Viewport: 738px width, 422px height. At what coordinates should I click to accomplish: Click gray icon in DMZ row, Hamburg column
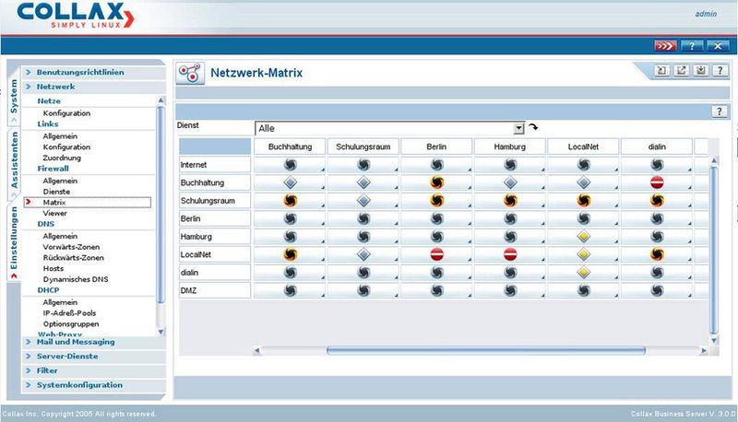[510, 290]
